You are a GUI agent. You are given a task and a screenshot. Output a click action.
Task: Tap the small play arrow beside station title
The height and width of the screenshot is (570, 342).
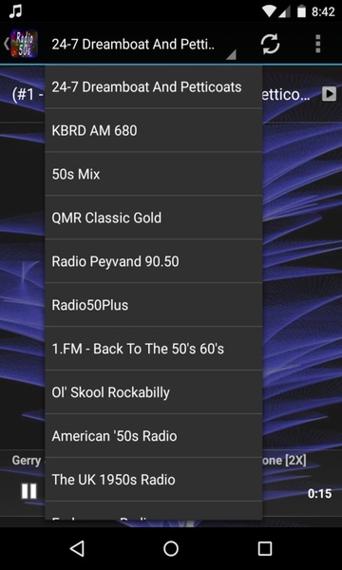coord(329,94)
